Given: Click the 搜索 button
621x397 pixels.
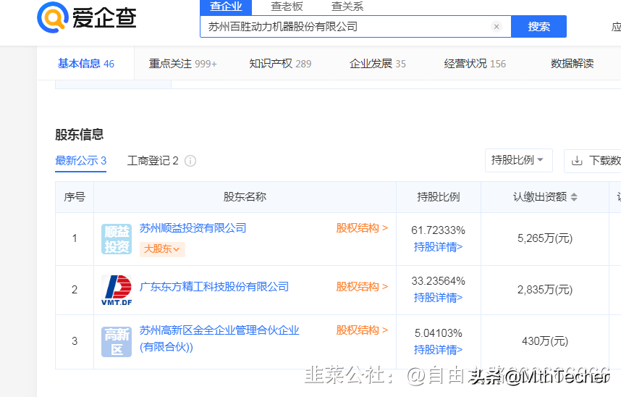Looking at the screenshot, I should (538, 27).
